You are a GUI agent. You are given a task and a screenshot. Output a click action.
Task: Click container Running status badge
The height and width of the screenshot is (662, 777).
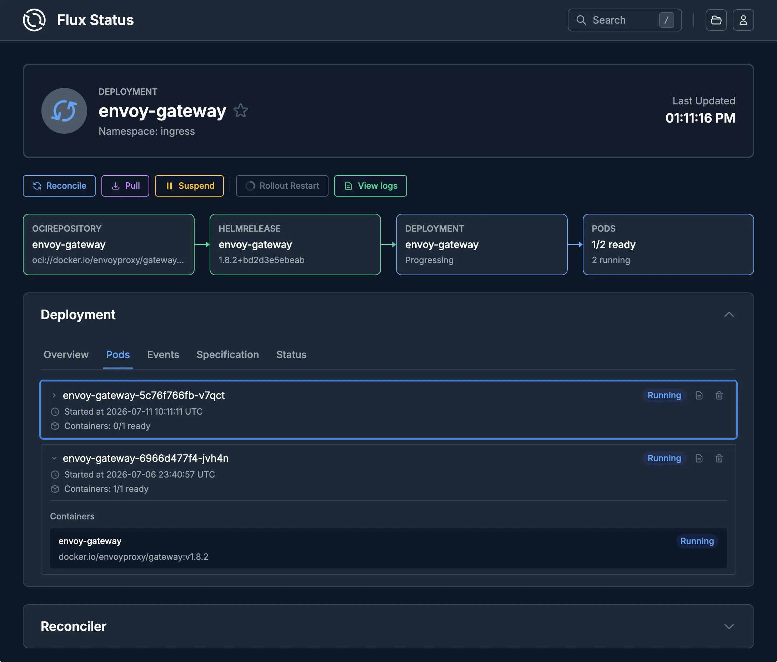pos(696,541)
